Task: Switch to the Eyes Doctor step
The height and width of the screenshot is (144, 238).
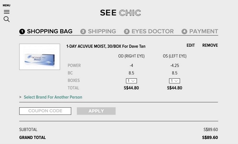Action: (153, 31)
